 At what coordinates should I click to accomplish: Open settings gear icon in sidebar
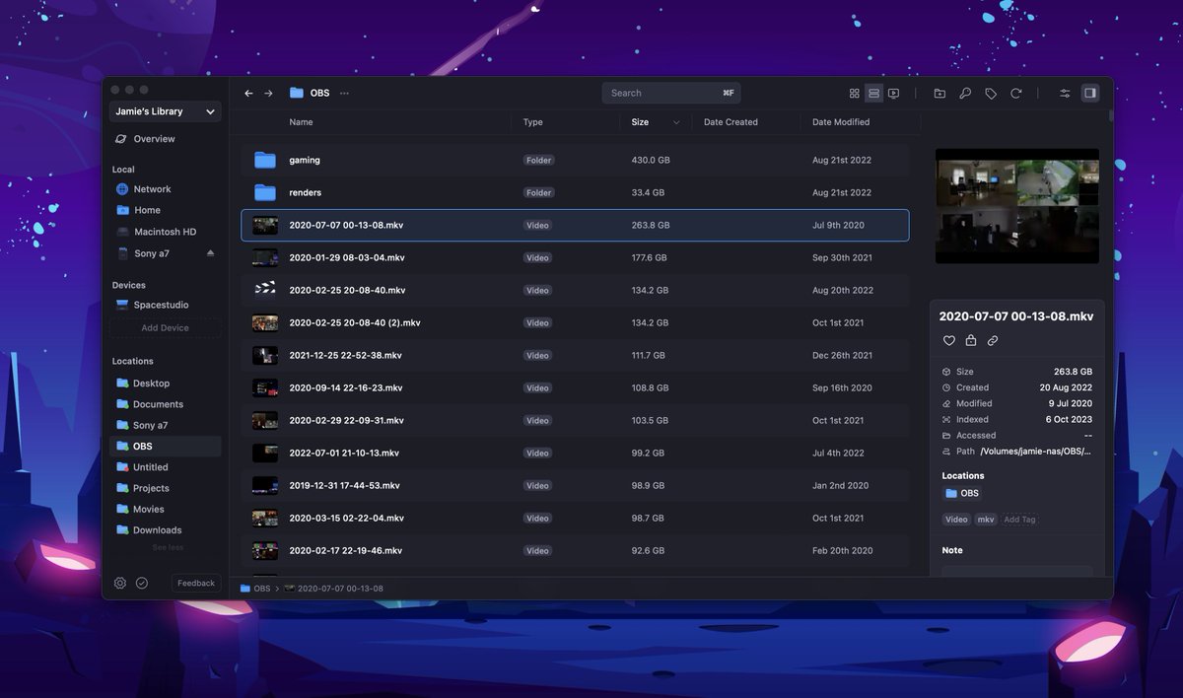tap(120, 583)
